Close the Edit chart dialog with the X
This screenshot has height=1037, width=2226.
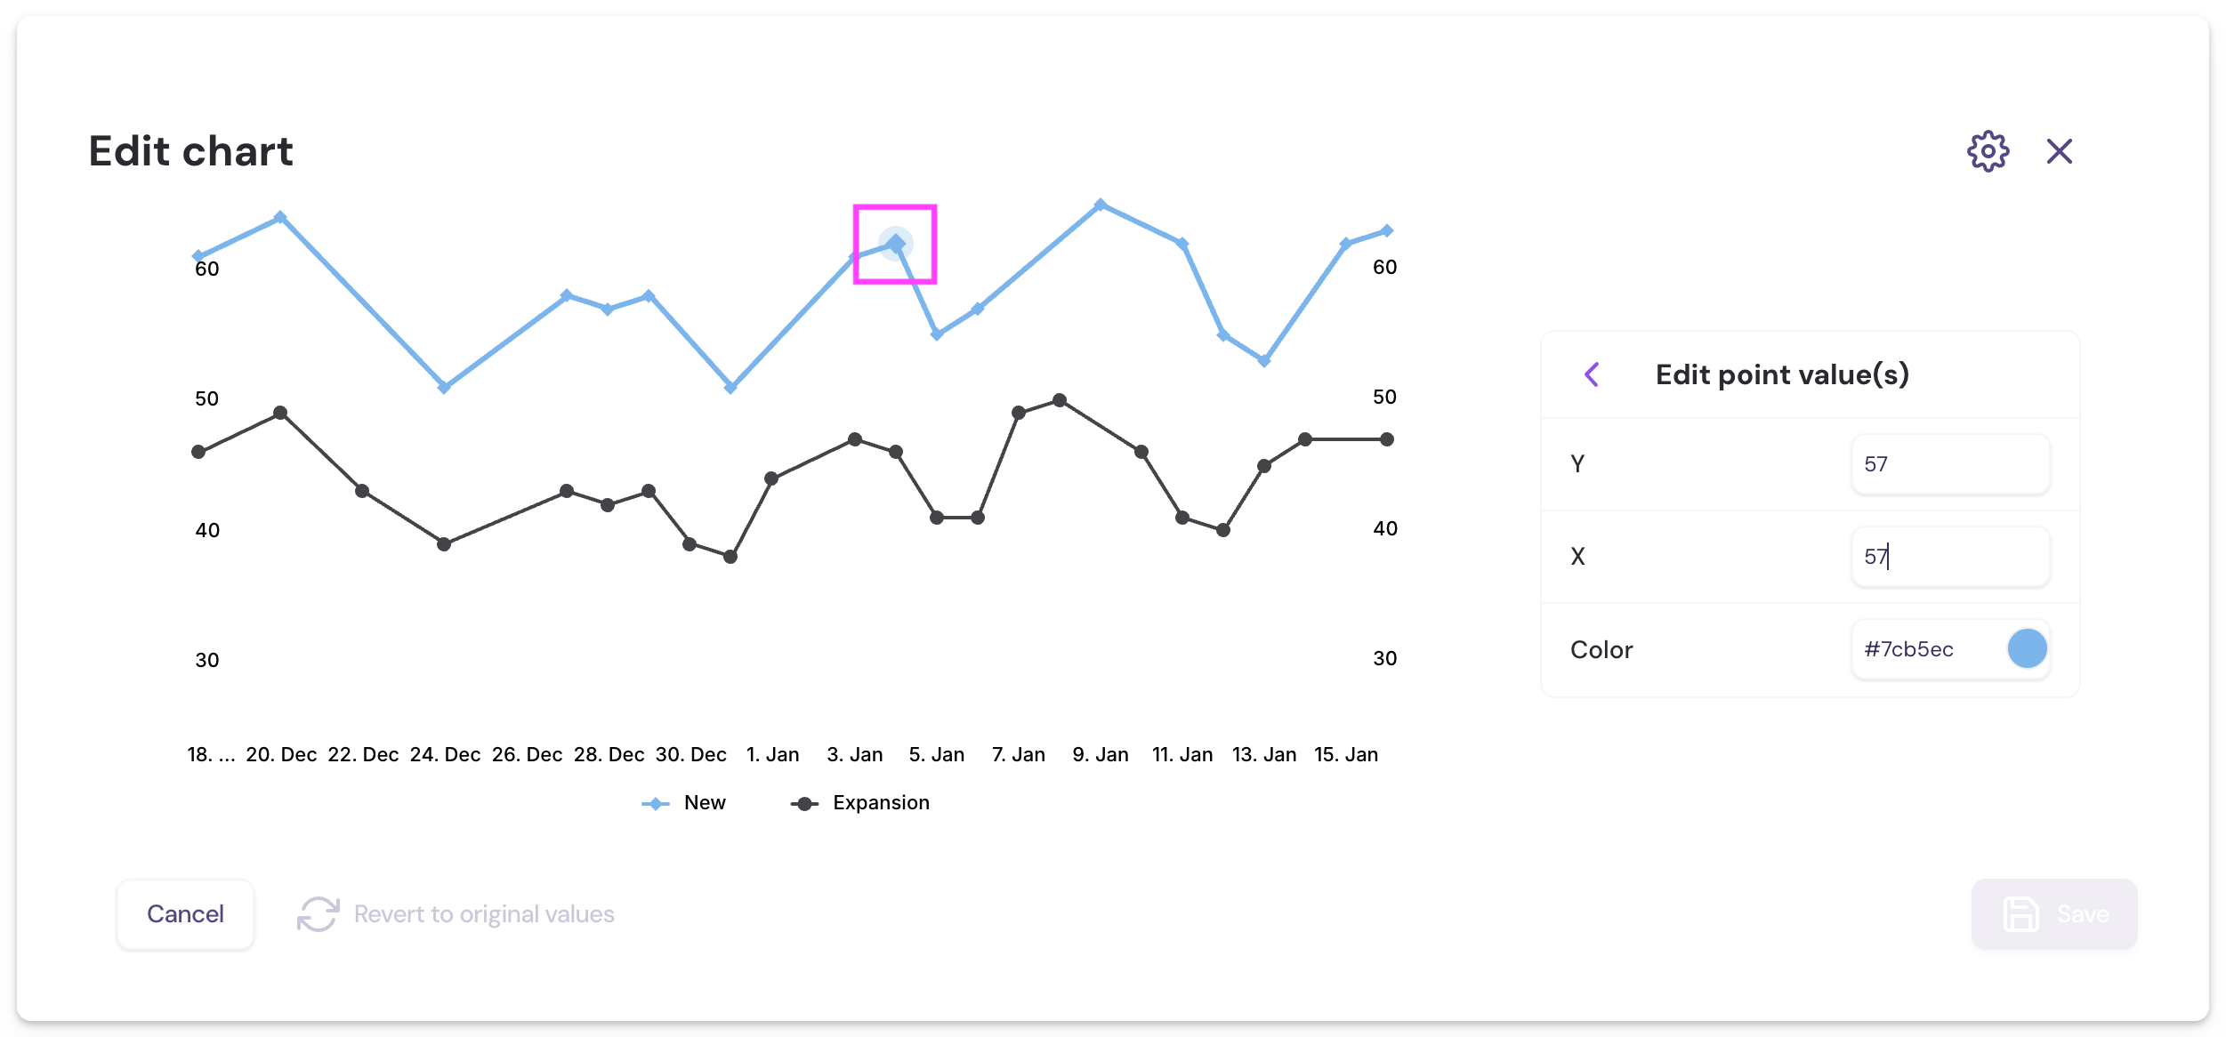[x=2060, y=151]
